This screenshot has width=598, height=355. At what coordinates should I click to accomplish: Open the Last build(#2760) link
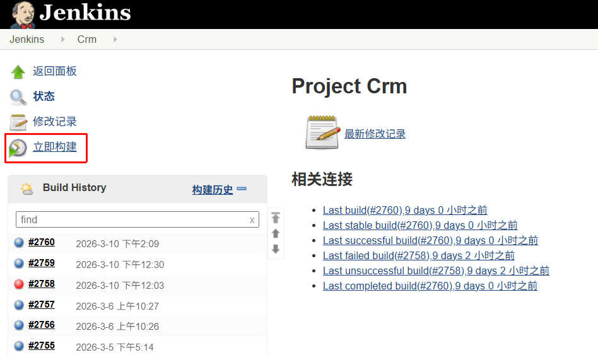pos(405,210)
